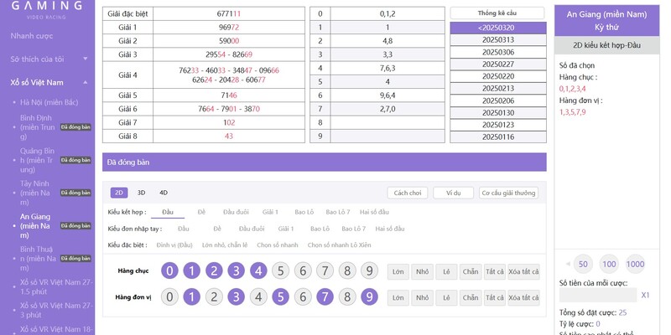This screenshot has width=671, height=335.
Task: Click Lẻ button in Hàng chục row
Action: [446, 271]
